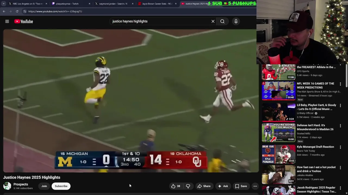Open the FREAKIEST Athlete video thumbnail
Viewport: 348px width, 195px height.
[x=278, y=72]
